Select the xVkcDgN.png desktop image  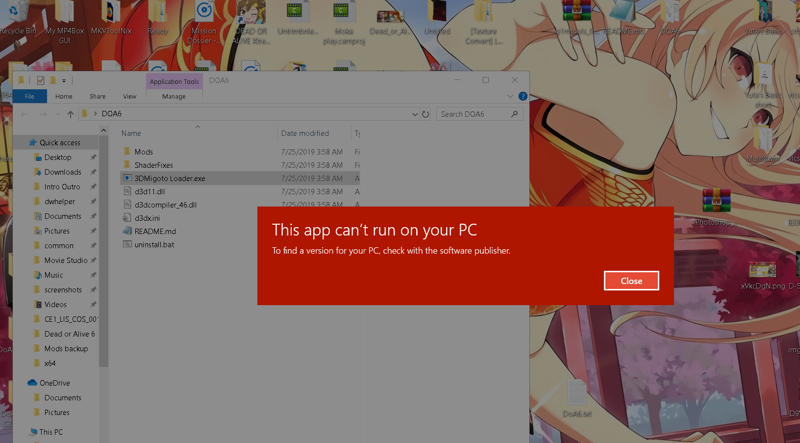tap(763, 276)
